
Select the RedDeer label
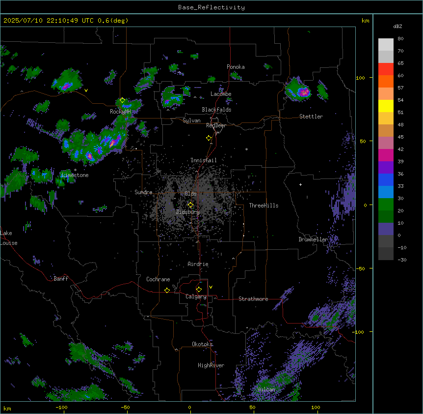tap(216, 125)
